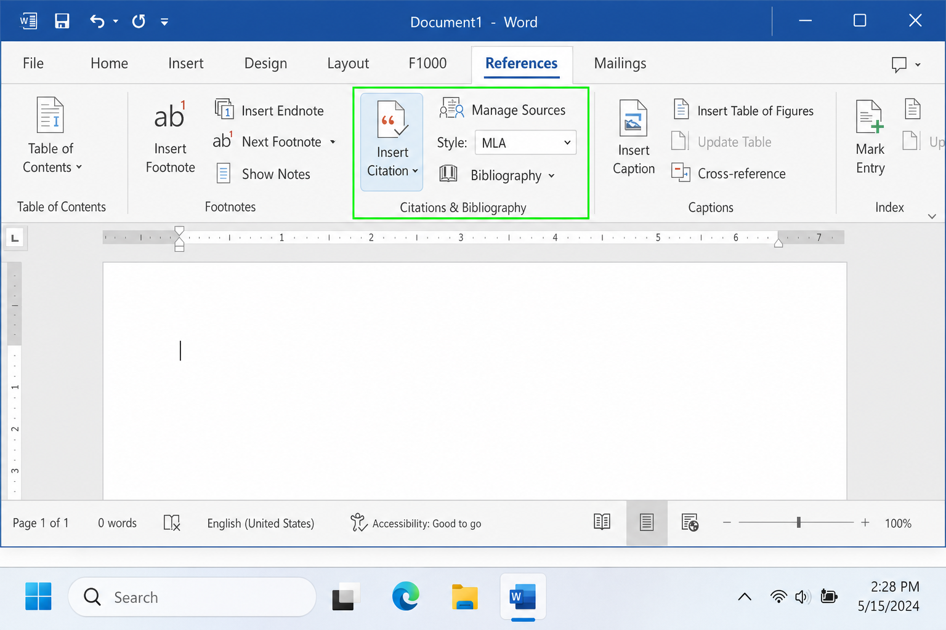The height and width of the screenshot is (630, 946).
Task: Click the Update Table button
Action: [721, 142]
